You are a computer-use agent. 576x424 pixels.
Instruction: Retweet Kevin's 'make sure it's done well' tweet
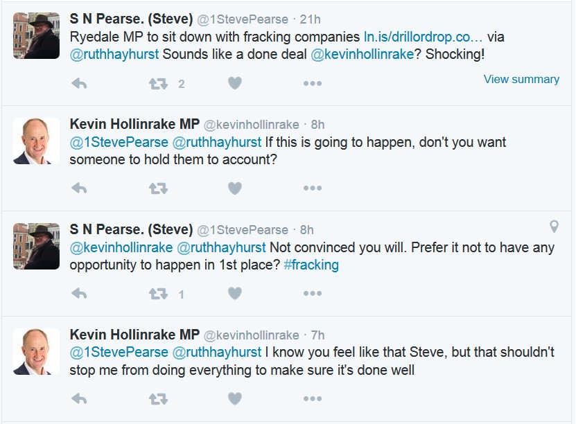pos(158,399)
